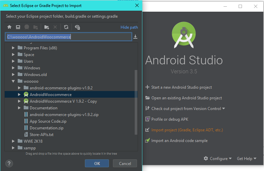Viewport: 264px width, 171px height.
Task: Select the Users folder row
Action: tap(71, 61)
